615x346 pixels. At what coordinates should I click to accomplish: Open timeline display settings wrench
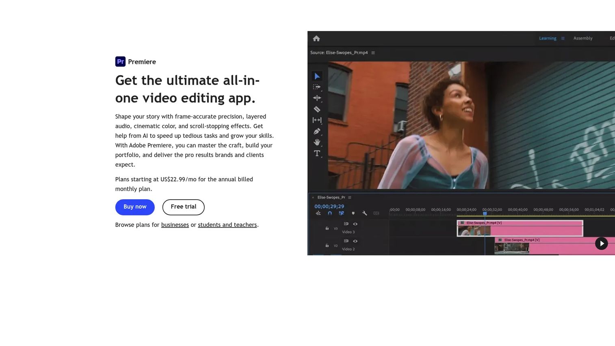click(x=364, y=213)
